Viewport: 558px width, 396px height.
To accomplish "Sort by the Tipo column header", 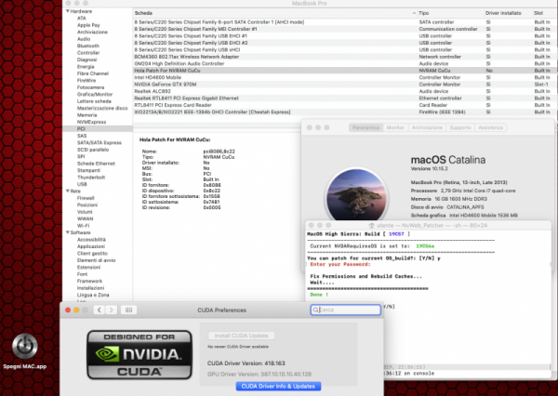I will [423, 13].
